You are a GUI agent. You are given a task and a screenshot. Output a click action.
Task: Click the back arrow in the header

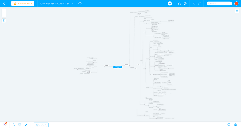[x=4, y=3]
